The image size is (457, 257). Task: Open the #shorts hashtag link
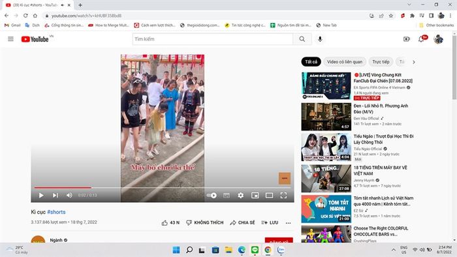[x=56, y=212]
